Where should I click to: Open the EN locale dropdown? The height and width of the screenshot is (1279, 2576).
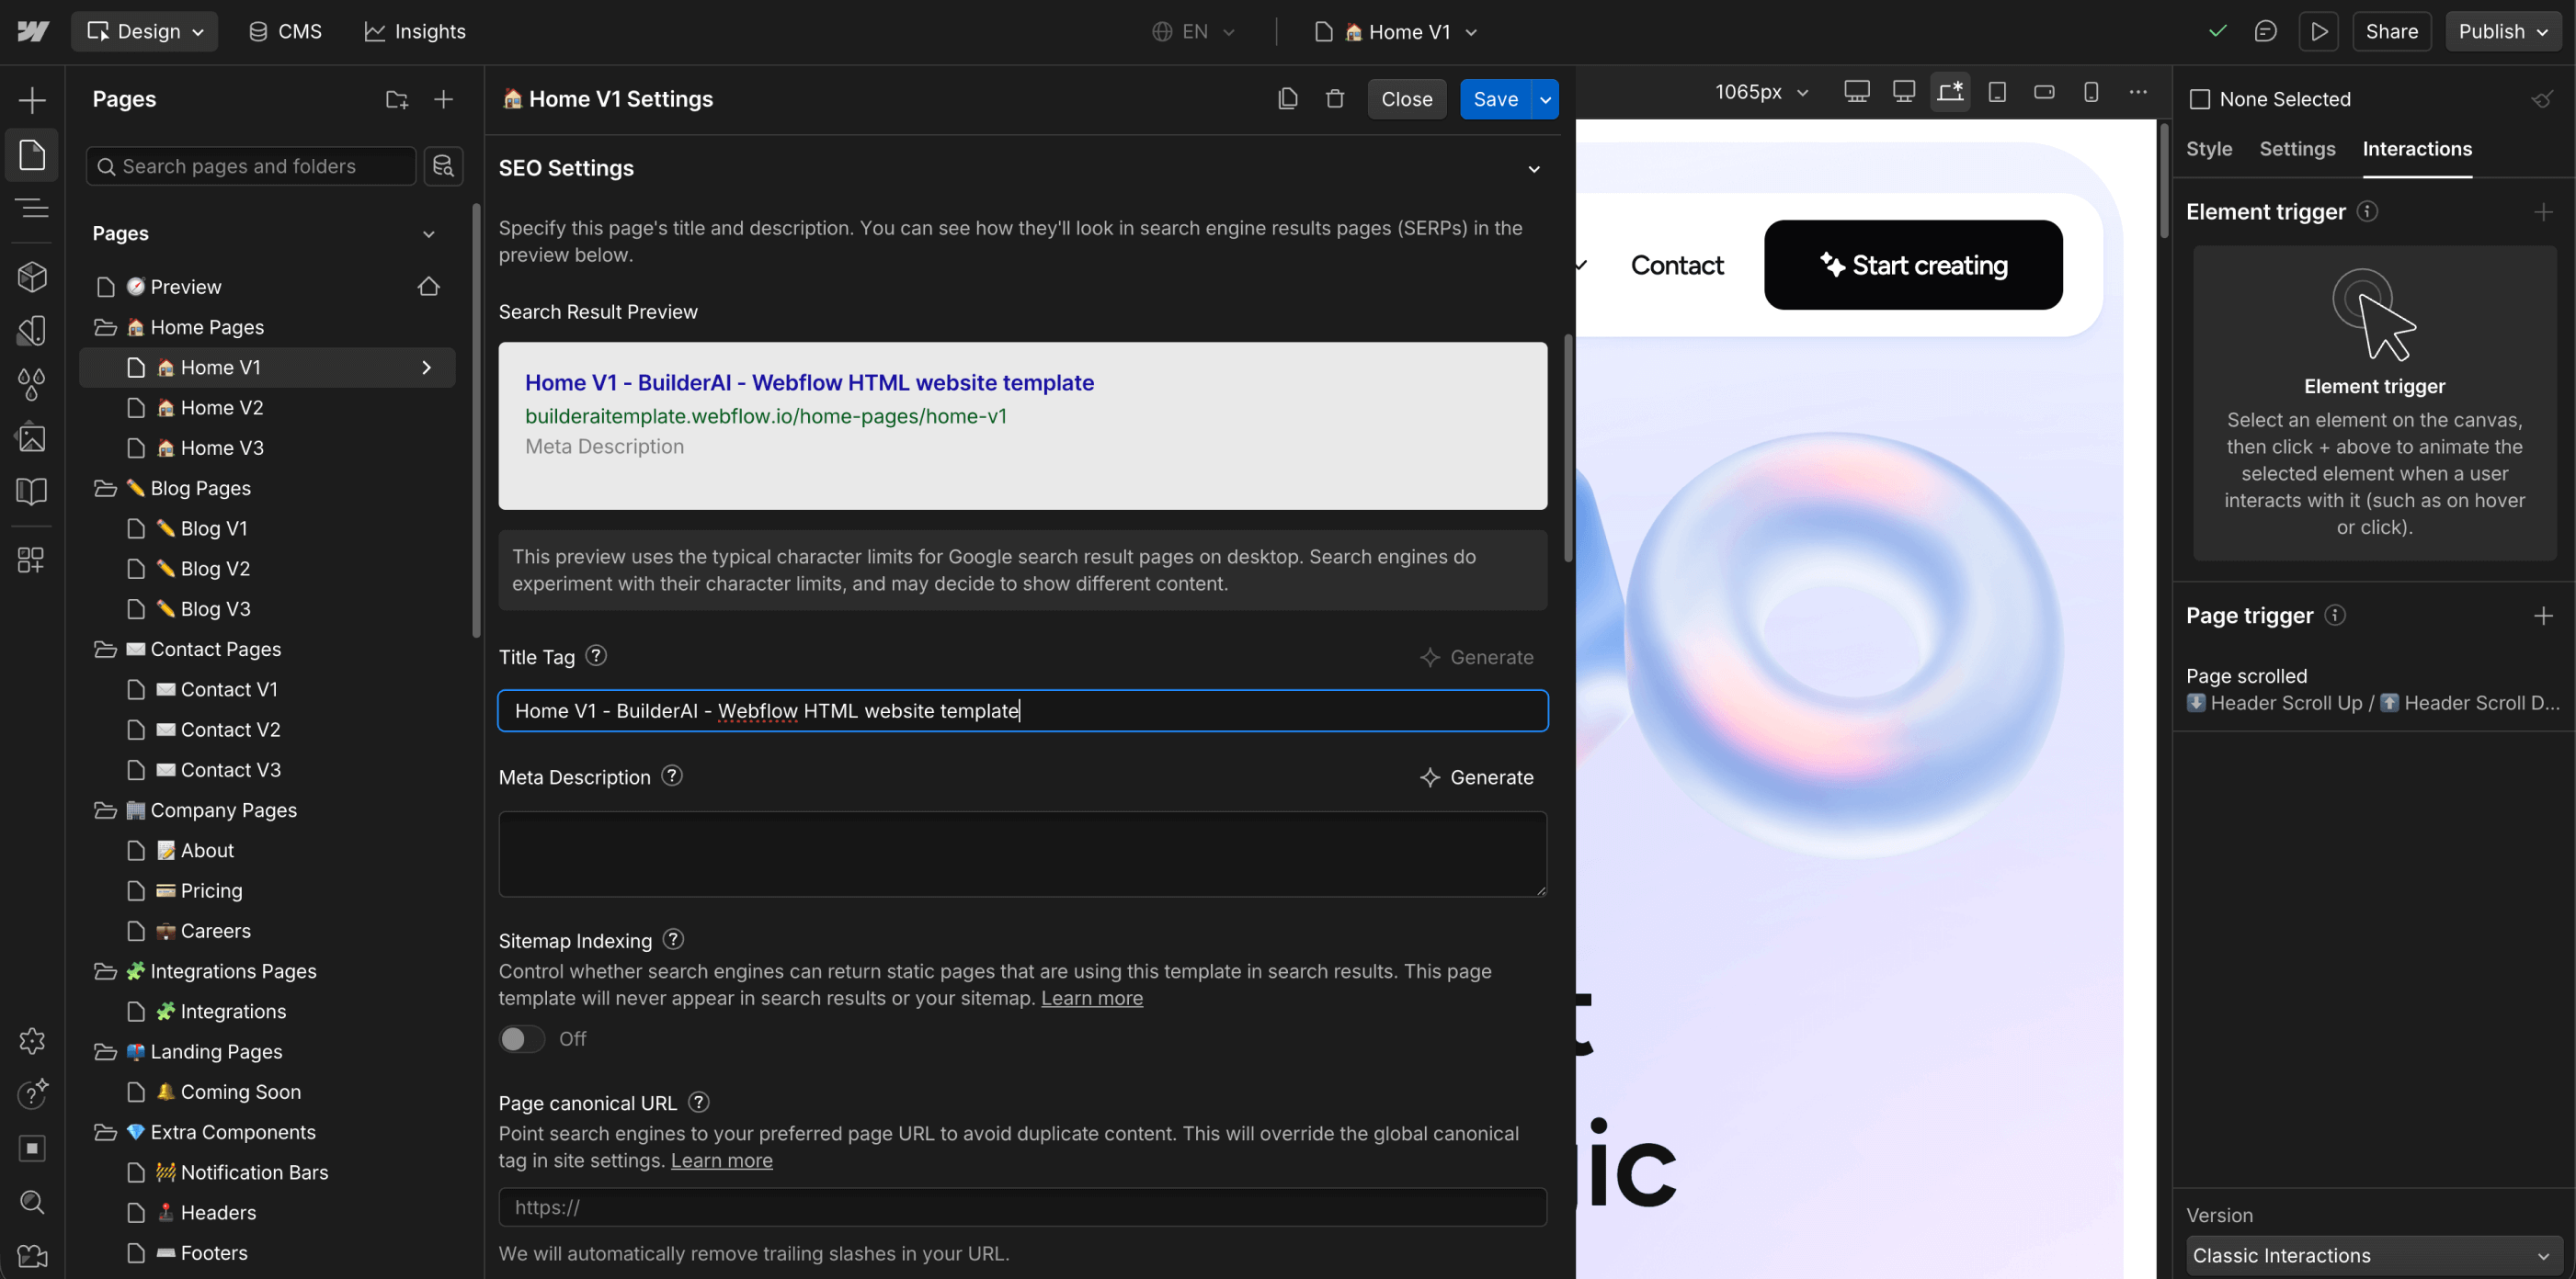[1193, 31]
